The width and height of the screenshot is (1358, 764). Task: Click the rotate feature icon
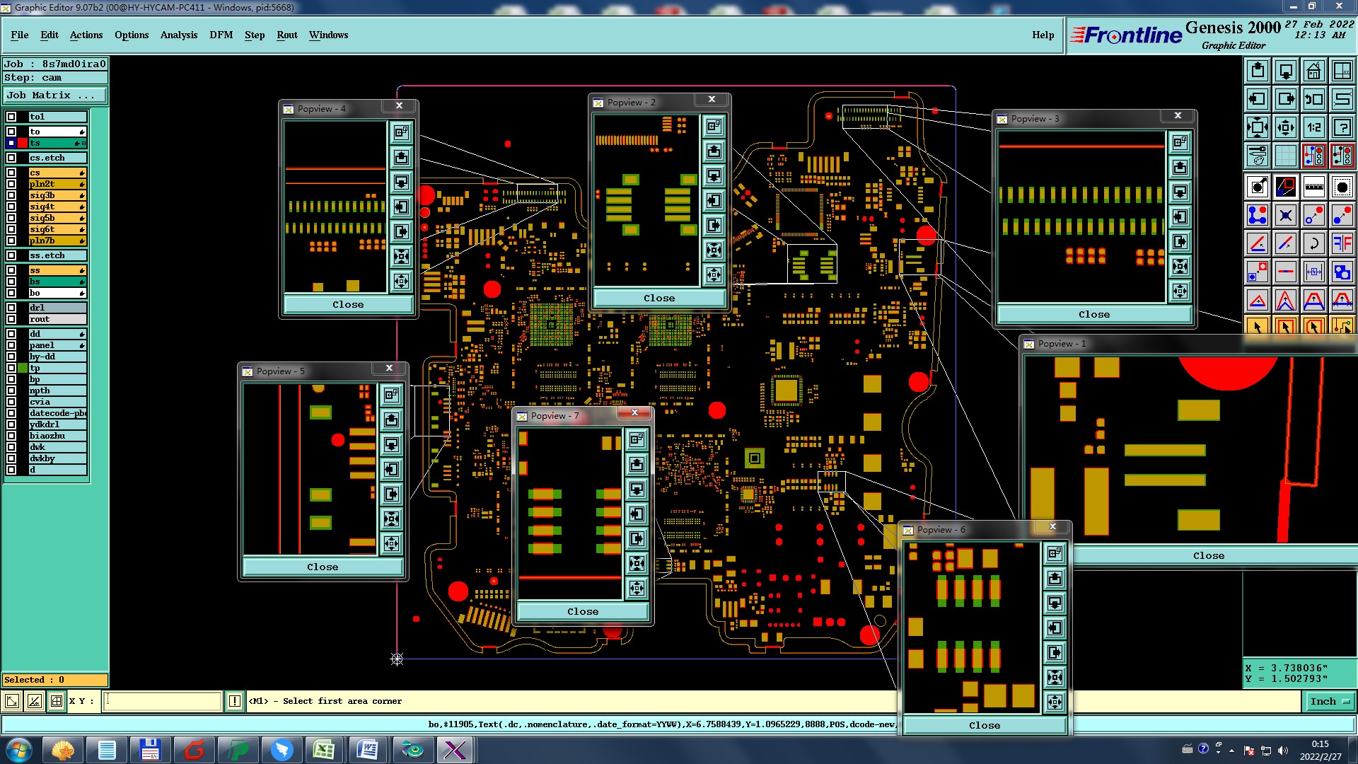[x=1313, y=243]
